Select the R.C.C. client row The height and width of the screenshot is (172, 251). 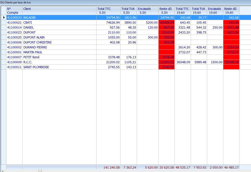[59, 62]
